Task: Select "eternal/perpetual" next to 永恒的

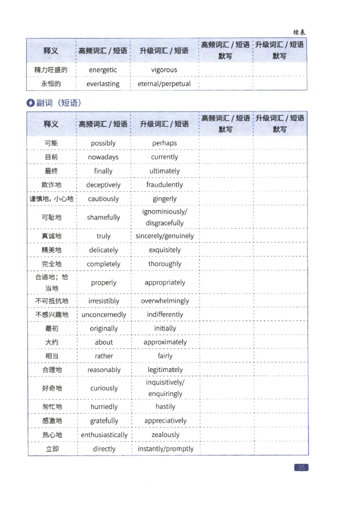Action: [164, 84]
